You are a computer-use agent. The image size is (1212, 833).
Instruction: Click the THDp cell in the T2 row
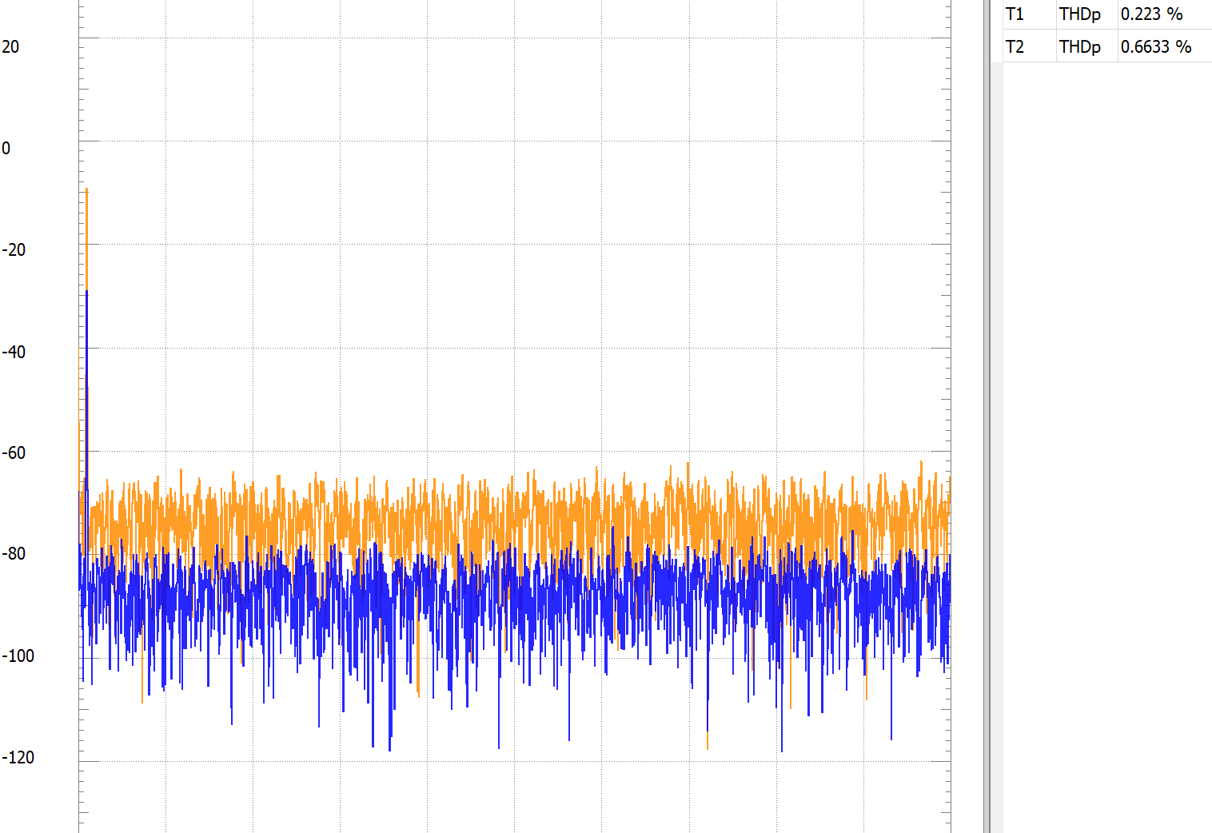tap(1079, 47)
